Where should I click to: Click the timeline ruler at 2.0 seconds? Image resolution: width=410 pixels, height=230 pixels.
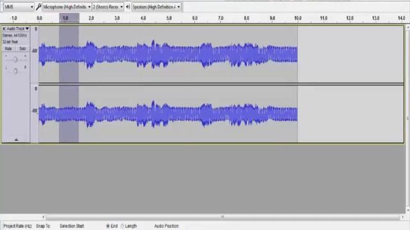pyautogui.click(x=91, y=19)
